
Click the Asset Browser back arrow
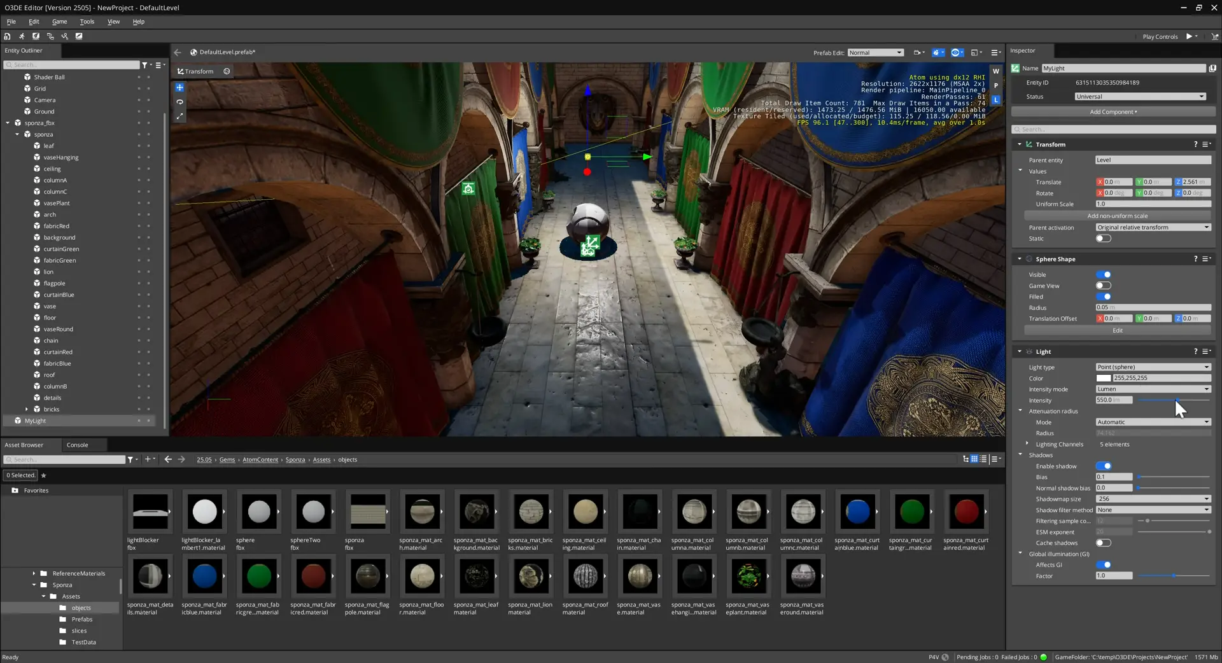[x=168, y=459]
